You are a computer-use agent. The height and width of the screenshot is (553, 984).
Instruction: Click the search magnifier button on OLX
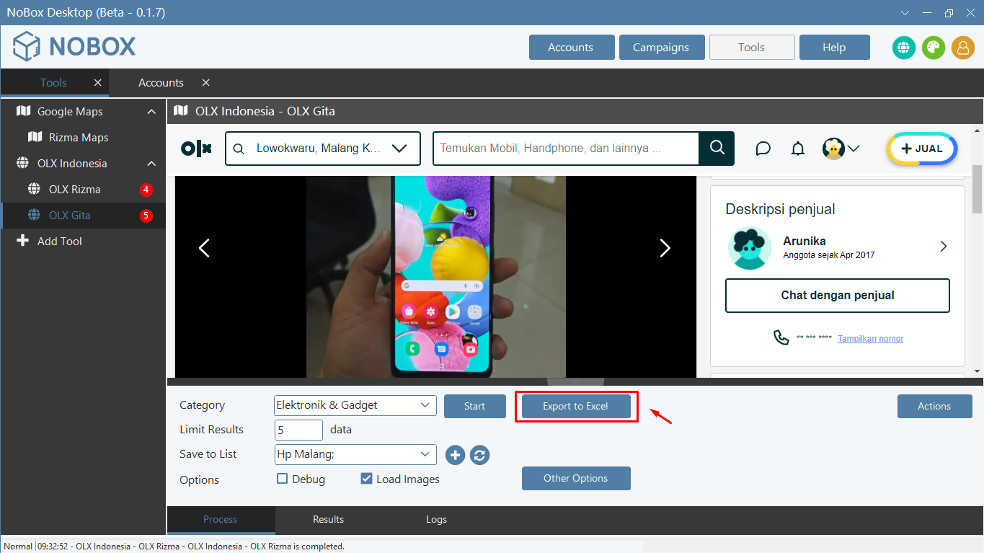(717, 148)
